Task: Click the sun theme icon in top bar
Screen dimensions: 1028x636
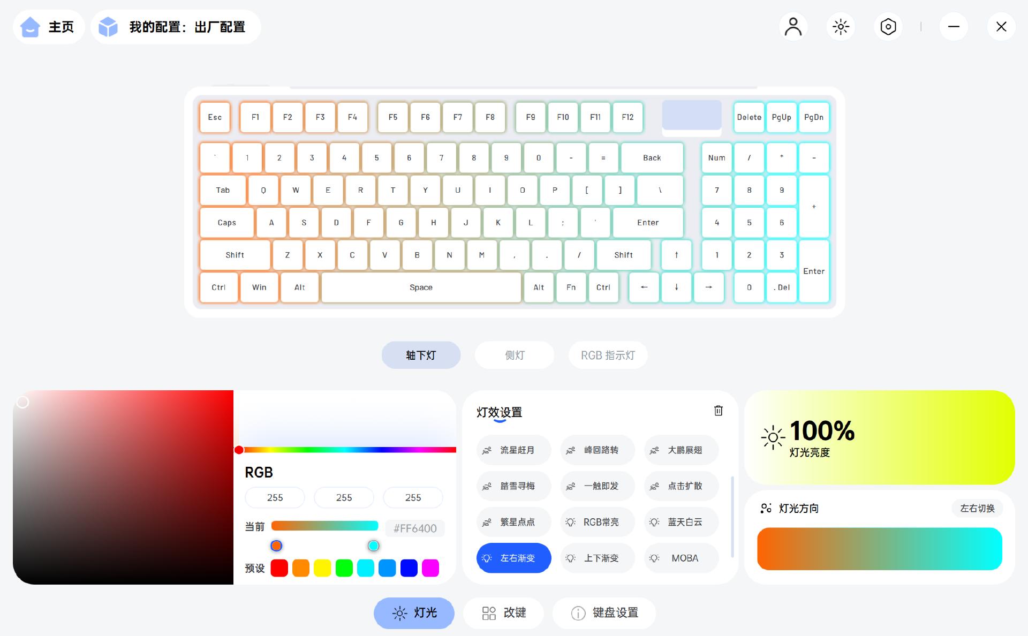Action: click(x=841, y=27)
